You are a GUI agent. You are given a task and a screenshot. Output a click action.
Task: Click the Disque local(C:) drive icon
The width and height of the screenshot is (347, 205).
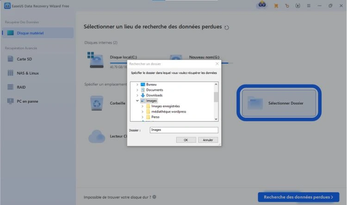(x=96, y=60)
